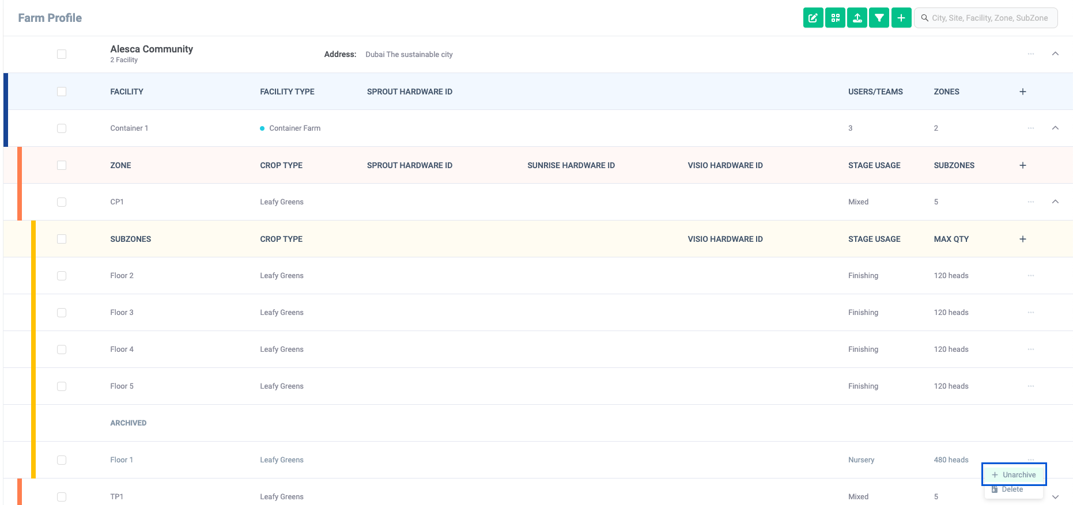Viewport: 1073px width, 505px height.
Task: Open the green filter funnel icon
Action: (x=879, y=18)
